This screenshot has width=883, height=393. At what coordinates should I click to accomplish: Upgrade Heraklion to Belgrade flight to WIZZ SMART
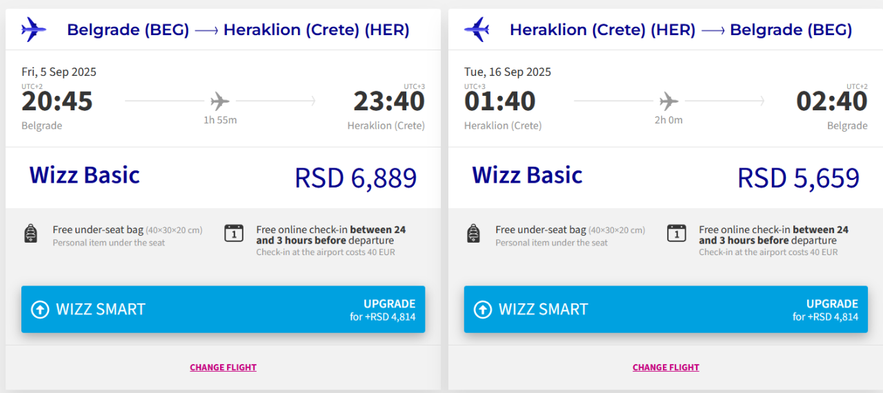tap(666, 310)
